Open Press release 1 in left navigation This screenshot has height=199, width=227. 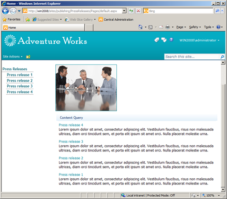click(x=20, y=75)
